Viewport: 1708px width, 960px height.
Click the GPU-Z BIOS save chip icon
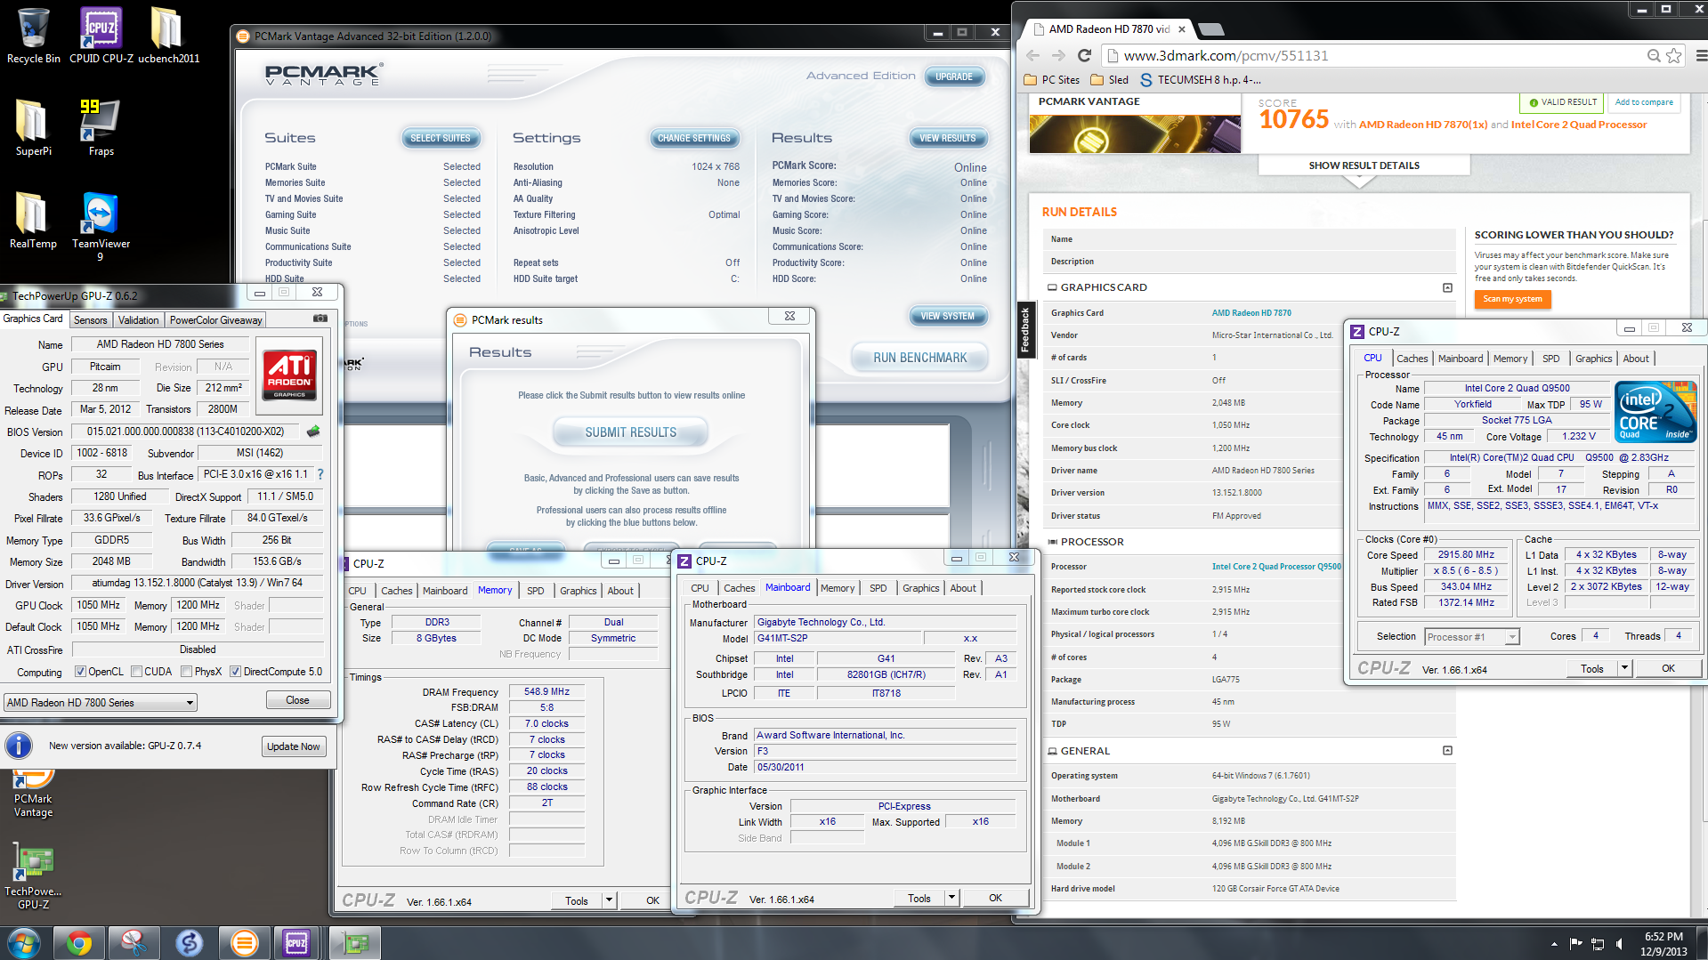313,432
